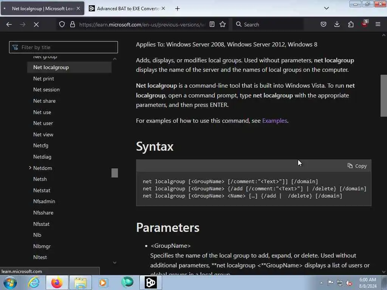Open a new tab with plus button
Viewport: 387px width, 290px height.
click(x=178, y=9)
